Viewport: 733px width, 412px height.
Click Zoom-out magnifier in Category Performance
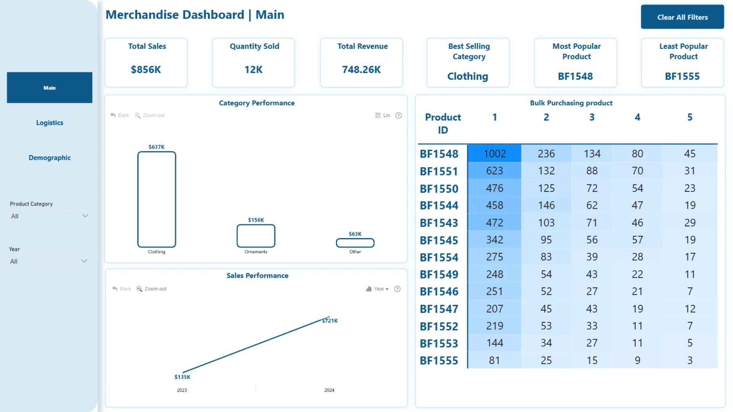click(x=137, y=115)
